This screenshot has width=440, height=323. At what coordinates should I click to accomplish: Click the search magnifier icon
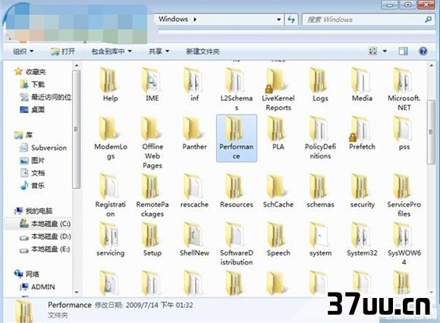click(x=428, y=20)
